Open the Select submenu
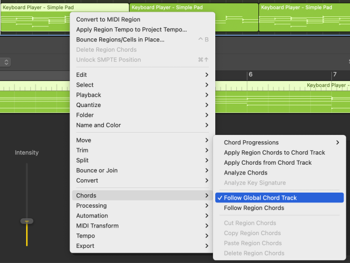Image resolution: width=350 pixels, height=263 pixels. click(x=142, y=84)
